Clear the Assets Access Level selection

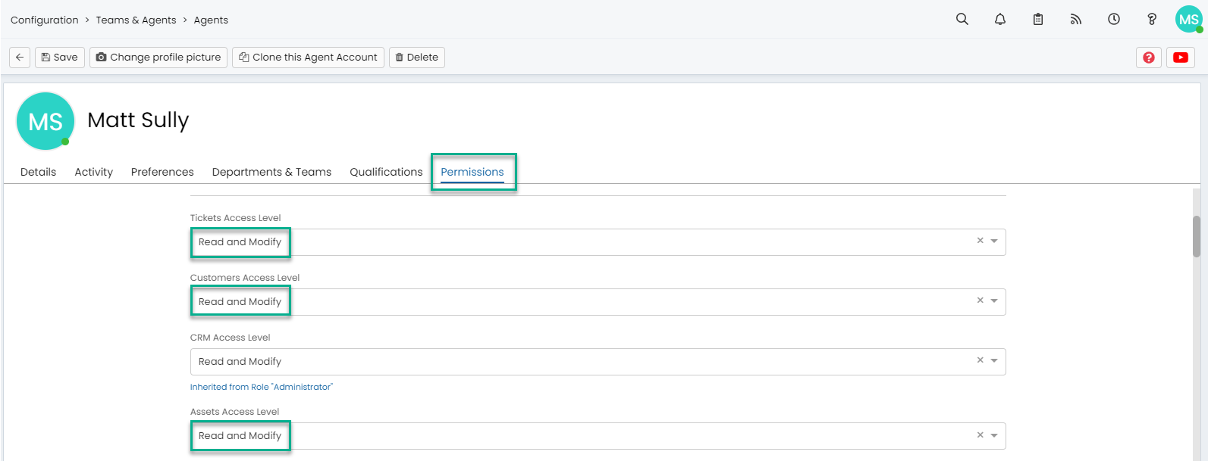[x=980, y=435]
